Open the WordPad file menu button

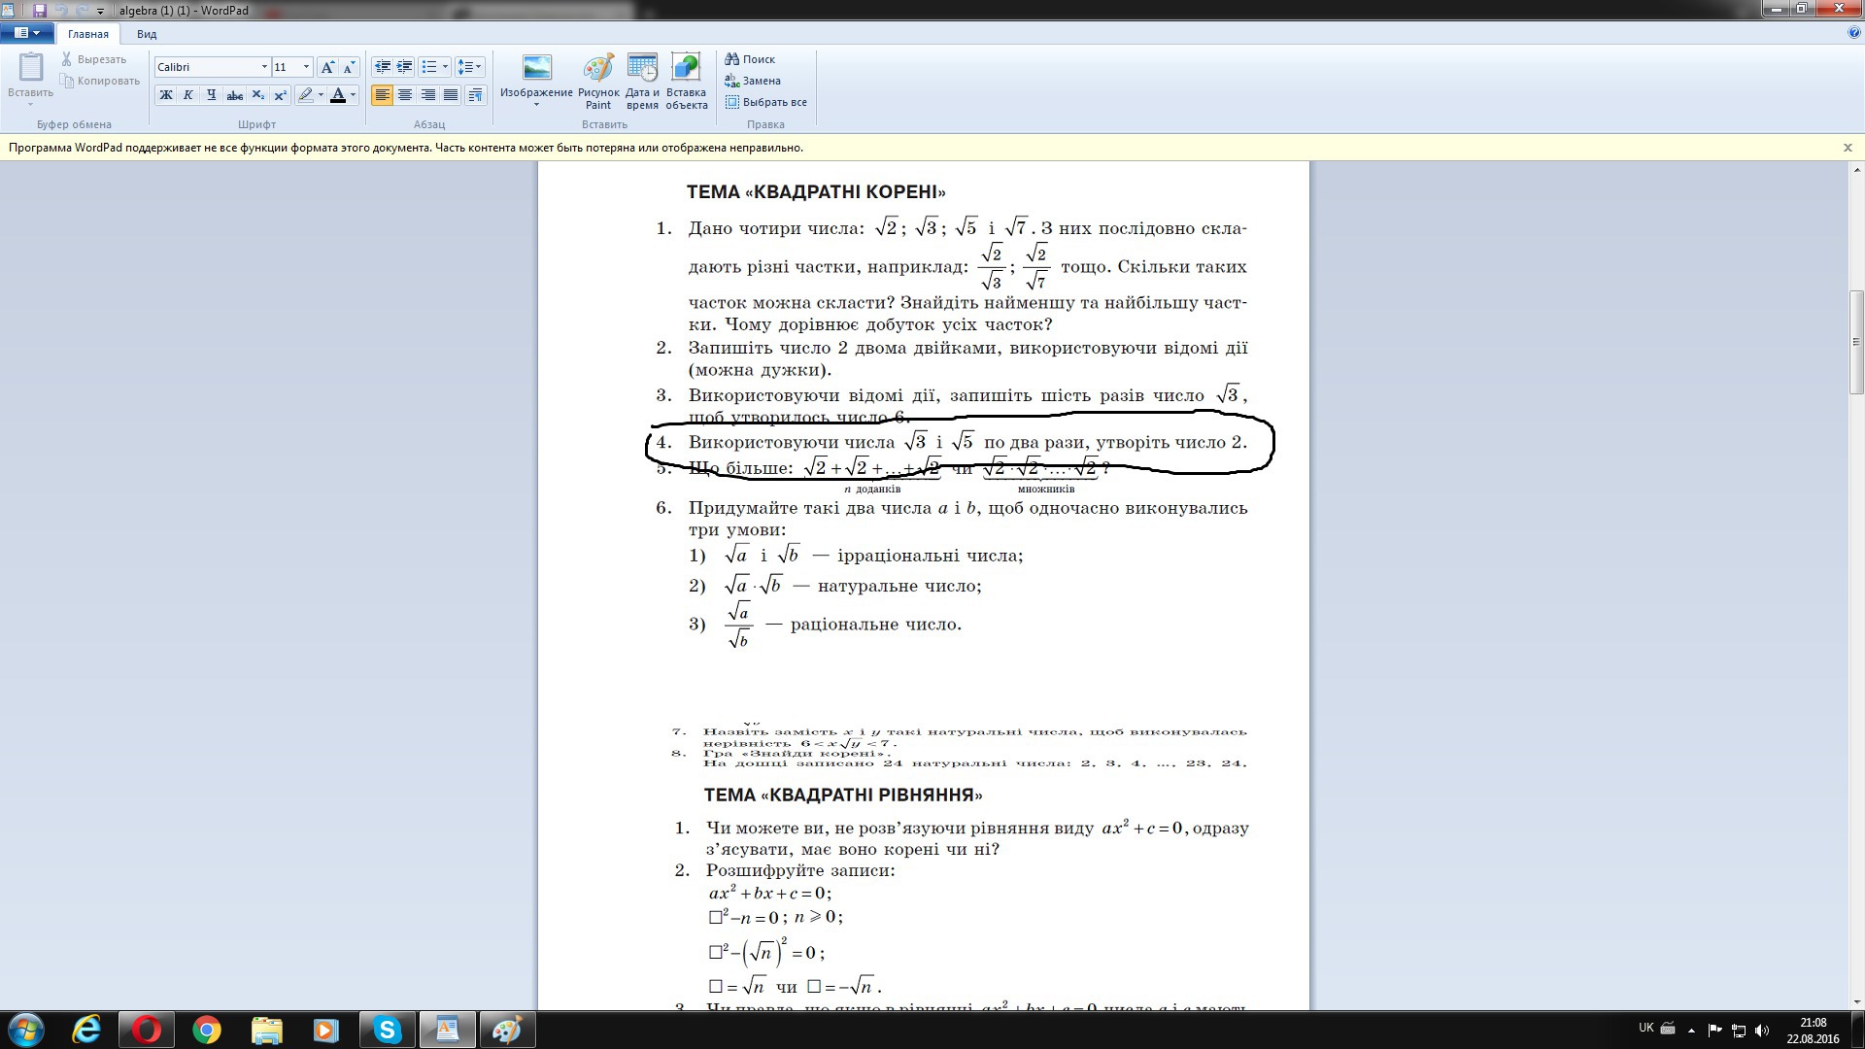27,33
